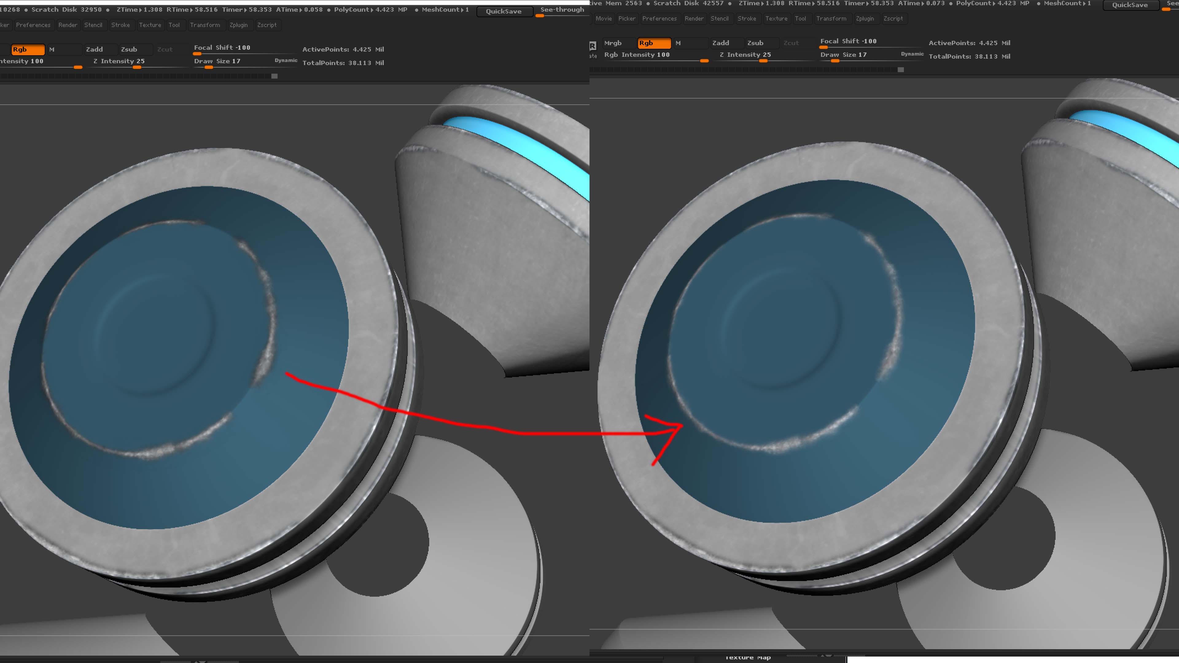Click Scratch Disk 32950 status text
The height and width of the screenshot is (663, 1179).
(66, 10)
